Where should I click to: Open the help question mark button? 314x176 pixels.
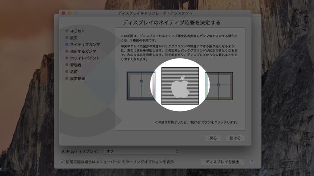pos(252,162)
